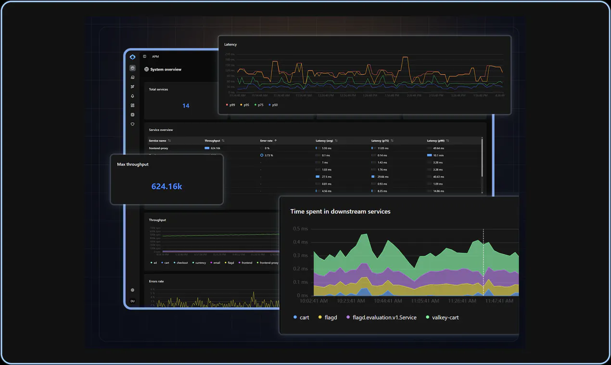This screenshot has height=365, width=611.
Task: Toggle the p99 series in the Latency legend
Action: coord(230,105)
